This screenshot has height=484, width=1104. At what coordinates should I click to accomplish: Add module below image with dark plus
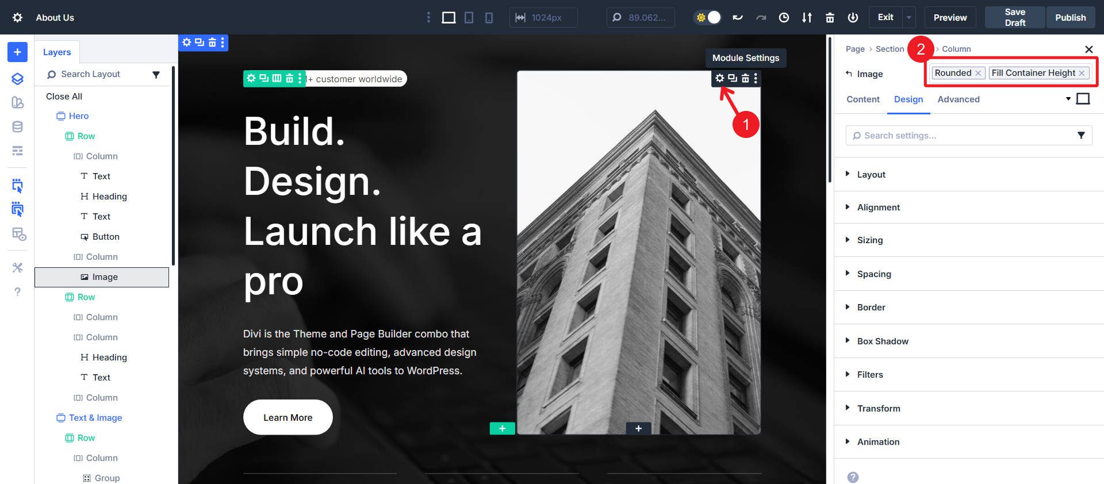(x=638, y=428)
